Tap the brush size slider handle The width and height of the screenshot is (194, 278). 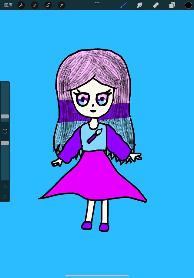tap(5, 116)
